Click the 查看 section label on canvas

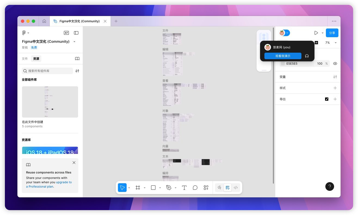[165, 81]
